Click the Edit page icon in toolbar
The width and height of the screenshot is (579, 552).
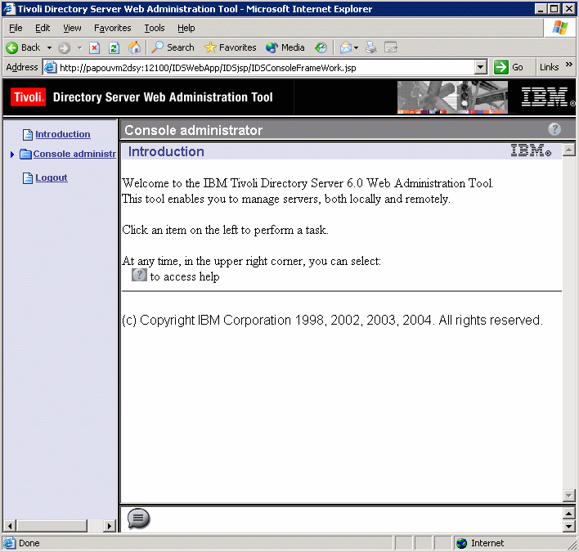pyautogui.click(x=391, y=47)
